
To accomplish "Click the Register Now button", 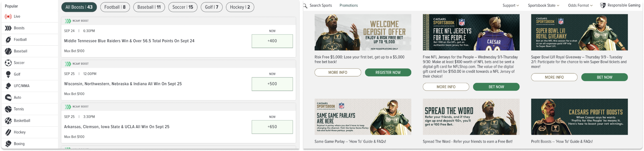I will [x=388, y=73].
